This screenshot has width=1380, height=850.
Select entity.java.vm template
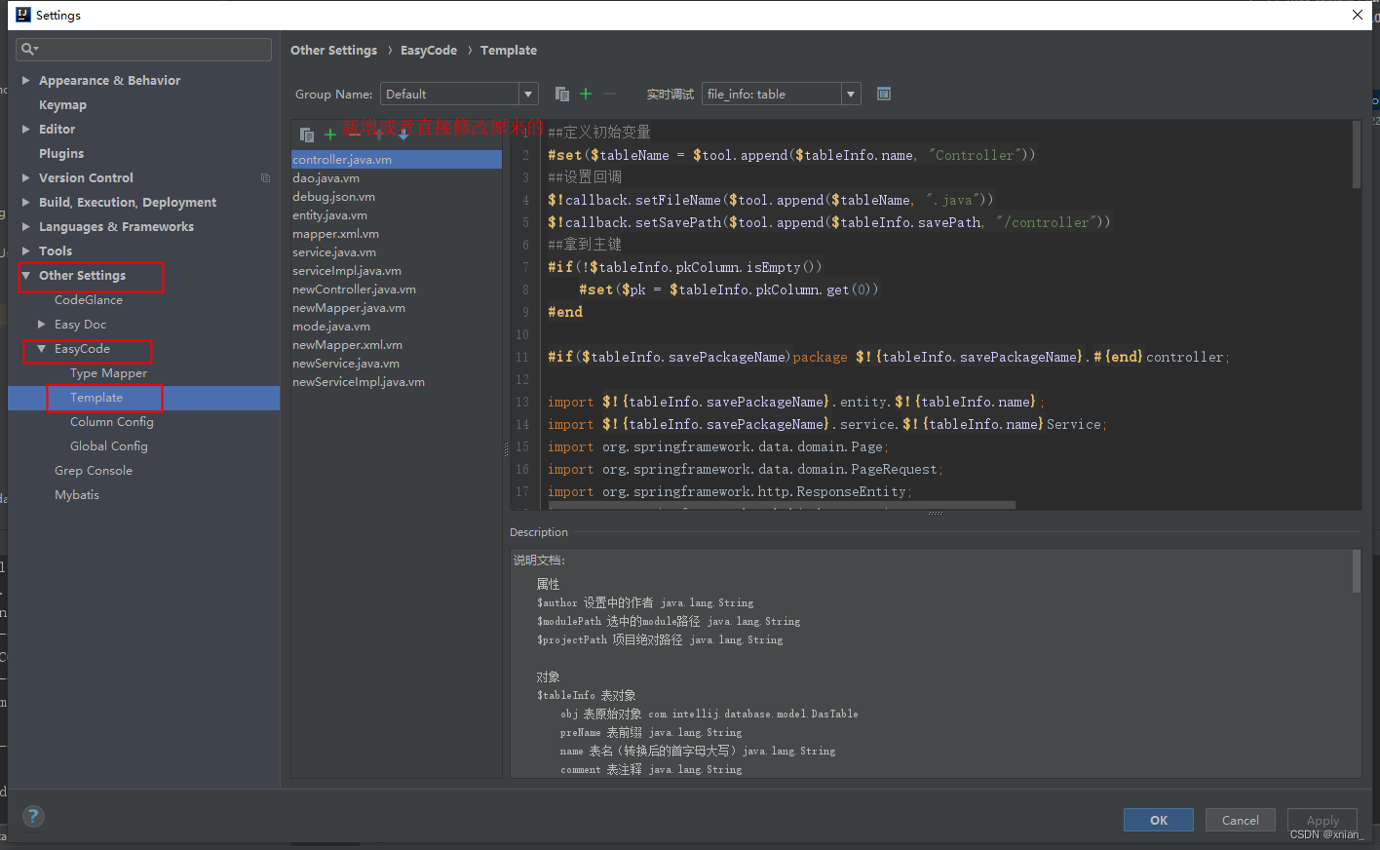397,214
